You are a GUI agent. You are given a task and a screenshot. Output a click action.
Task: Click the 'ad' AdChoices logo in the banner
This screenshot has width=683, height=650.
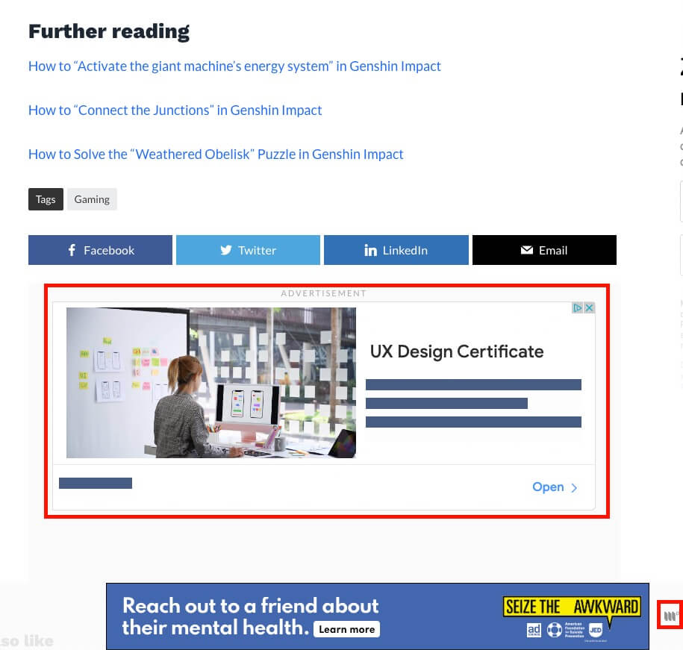click(534, 630)
